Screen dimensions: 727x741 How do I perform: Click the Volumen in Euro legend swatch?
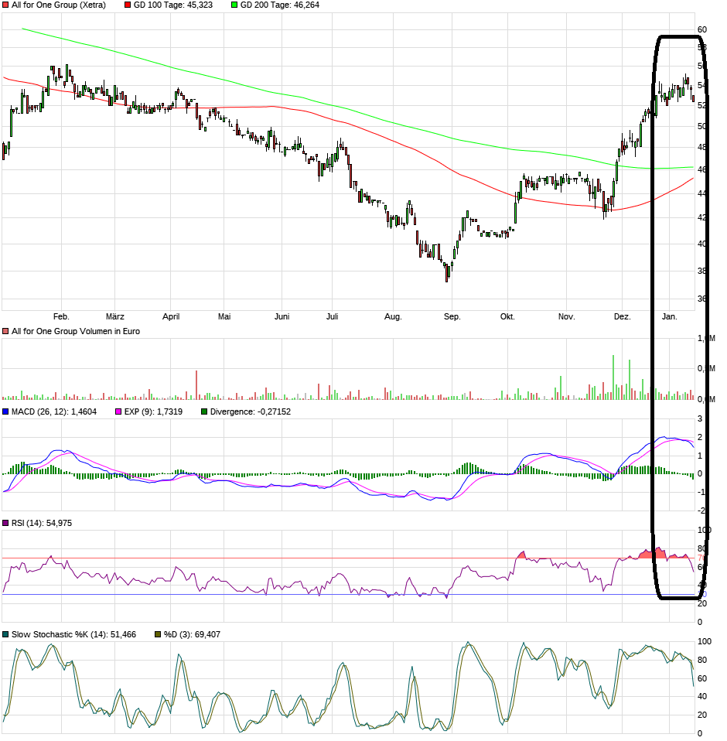tap(6, 331)
